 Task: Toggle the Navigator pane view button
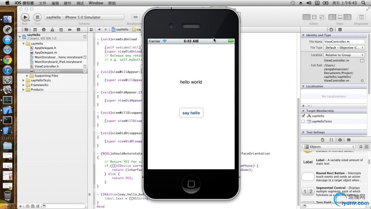(x=333, y=17)
